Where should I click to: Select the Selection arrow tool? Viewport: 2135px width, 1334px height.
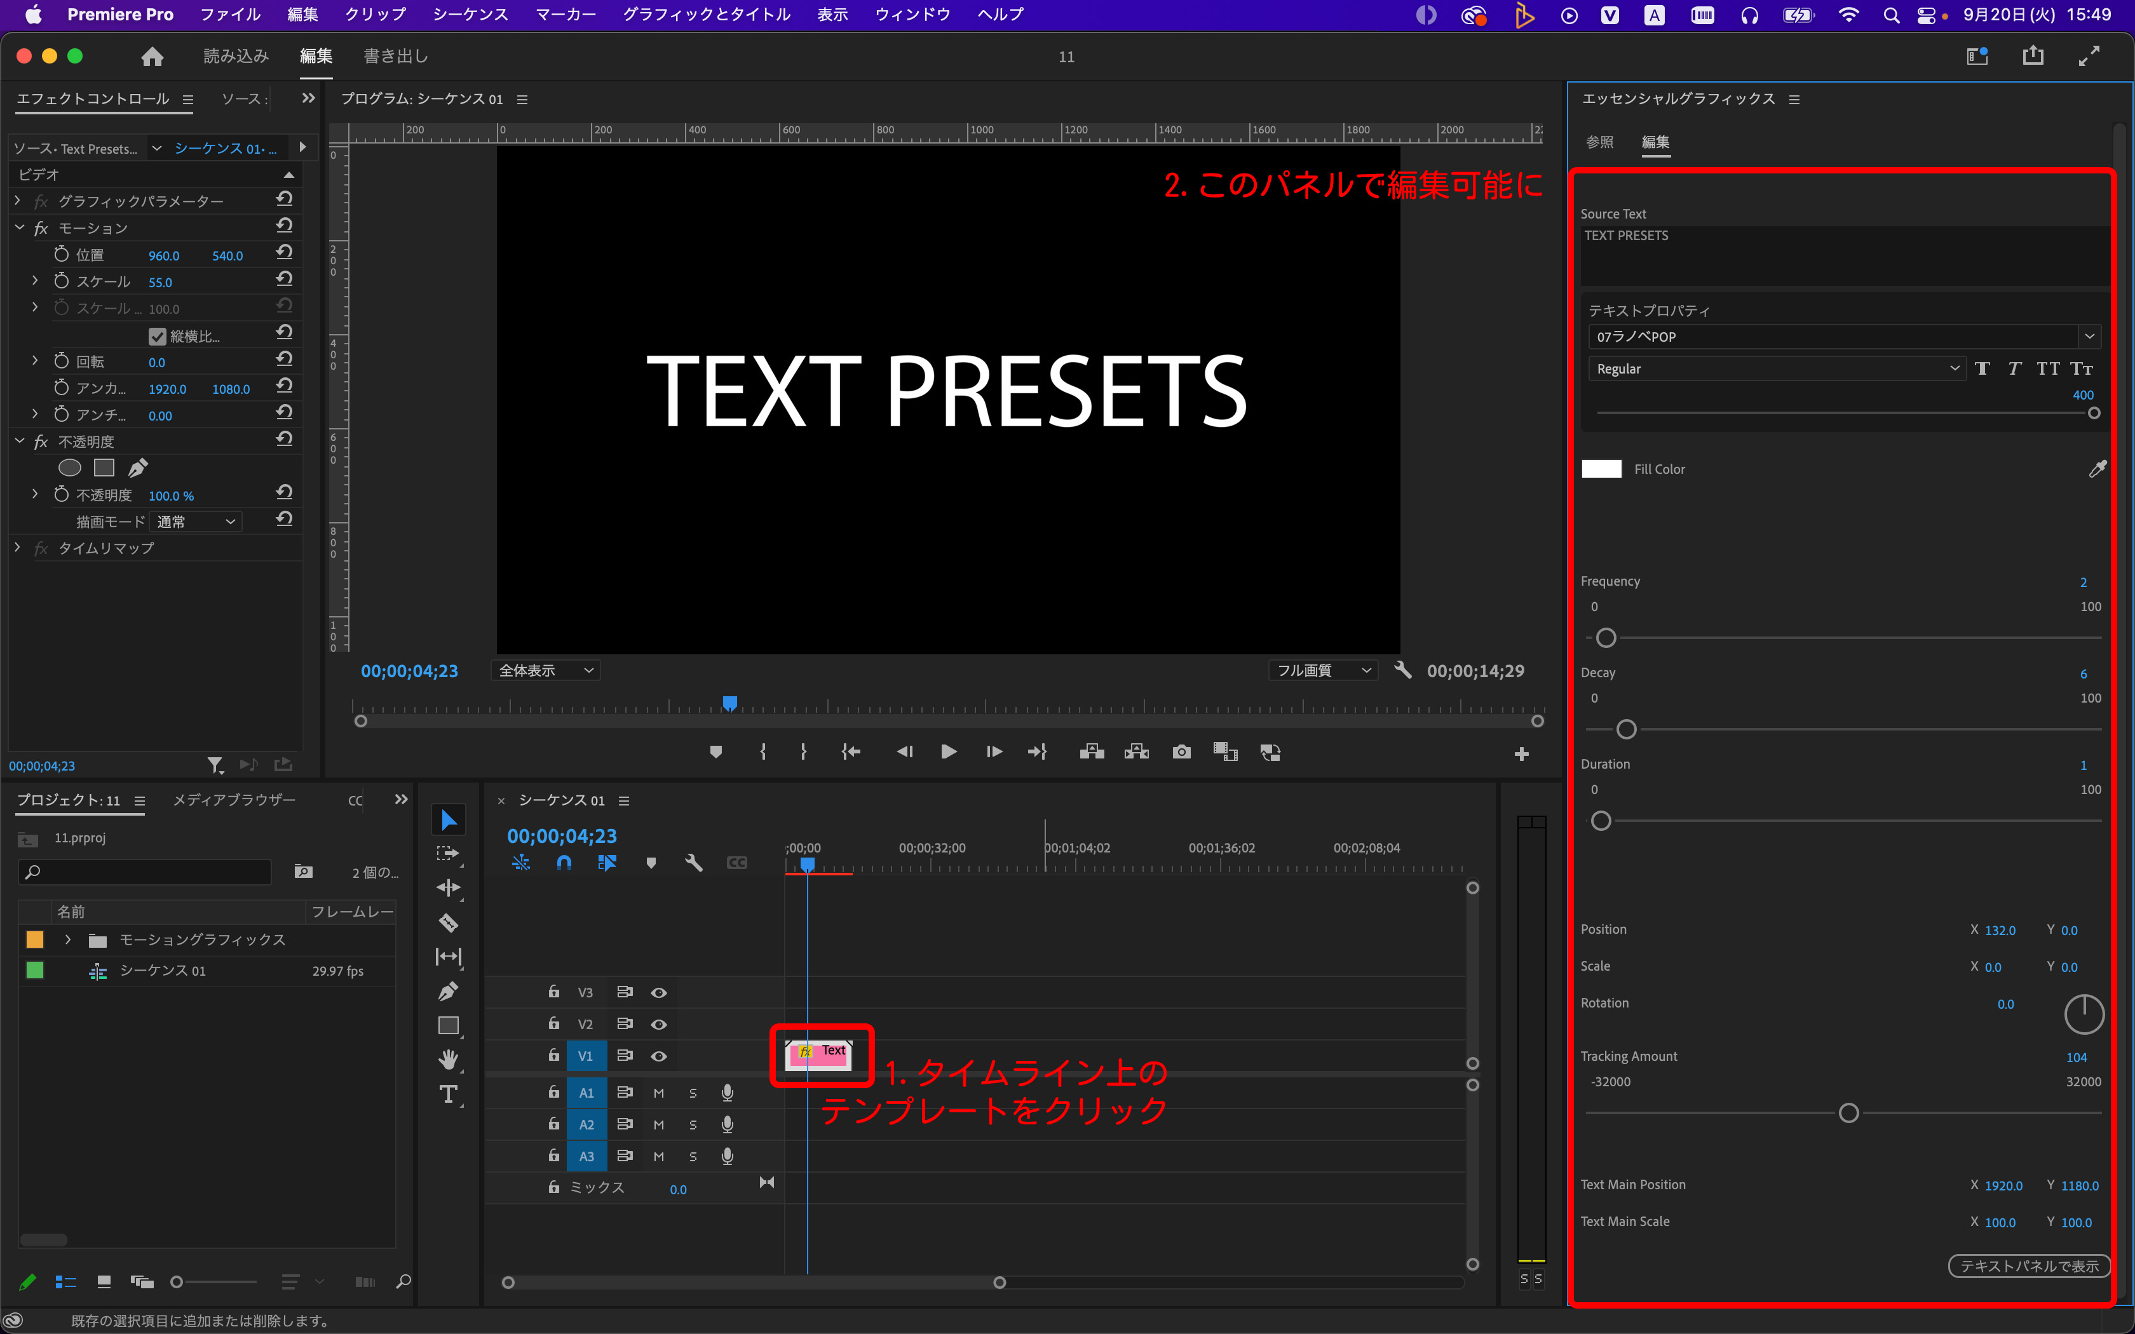pyautogui.click(x=448, y=819)
